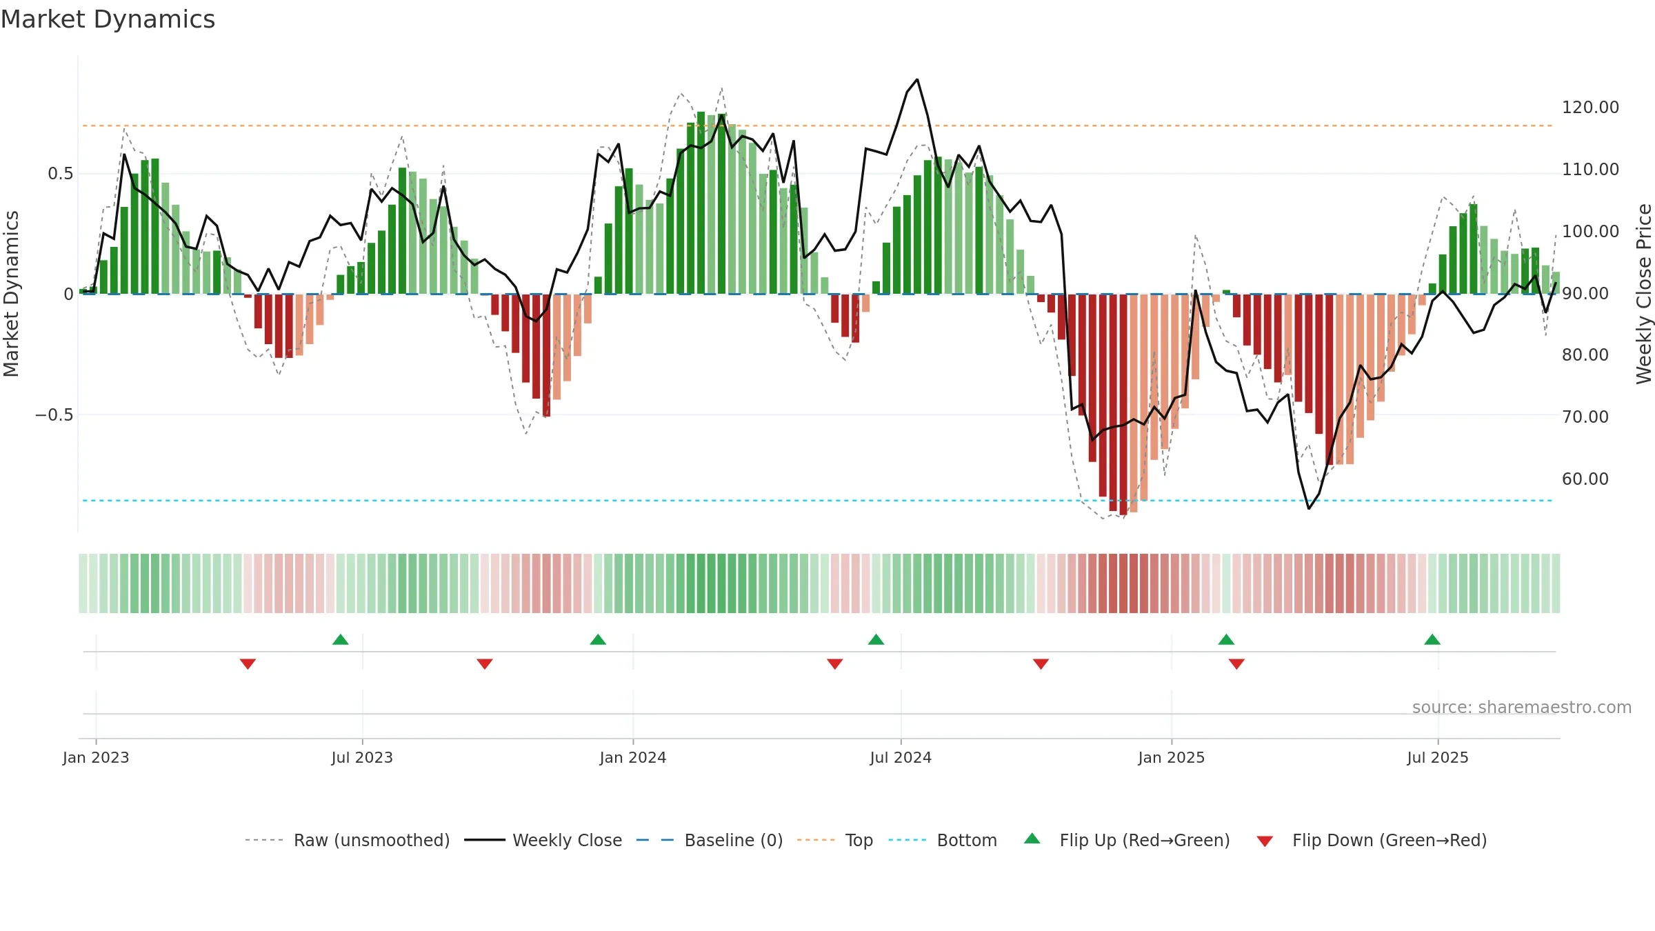The image size is (1655, 931).
Task: Click the green Flip Up triangle icon in legend
Action: click(x=1032, y=839)
